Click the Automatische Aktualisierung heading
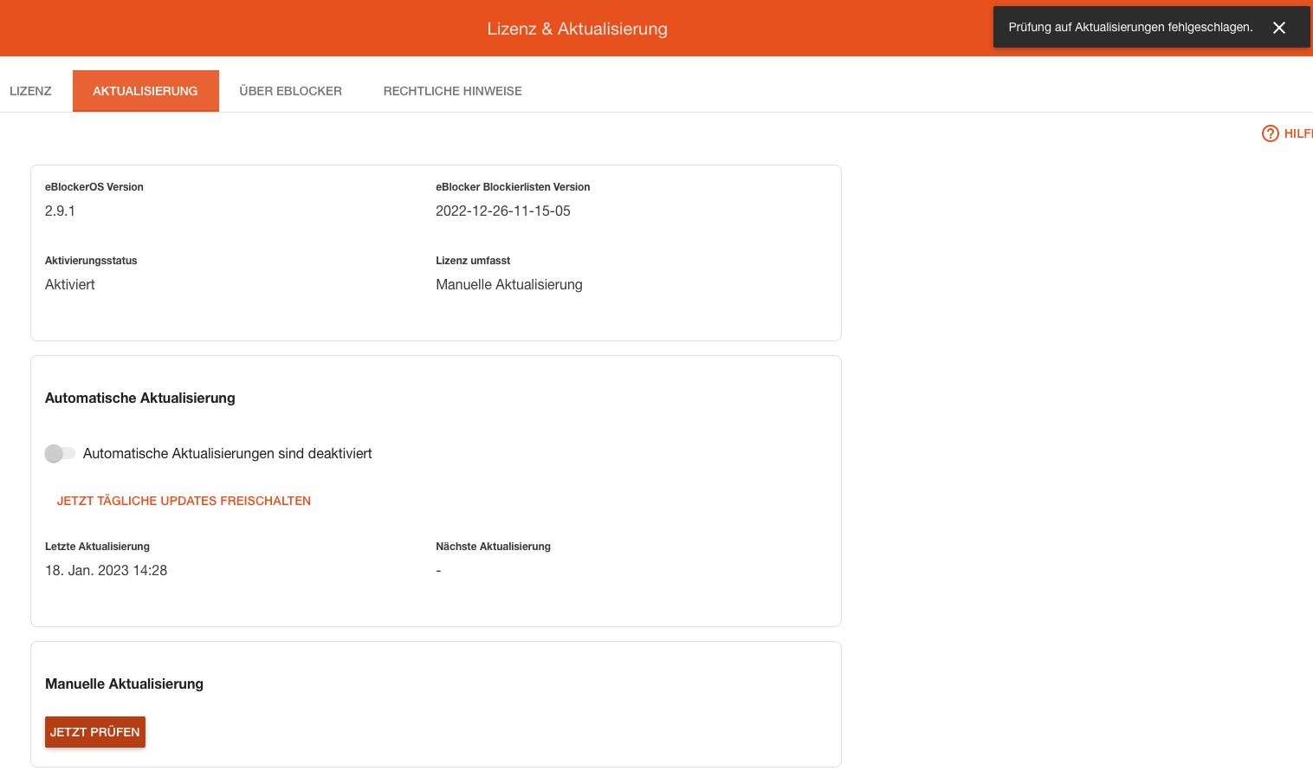This screenshot has height=771, width=1313. click(140, 398)
